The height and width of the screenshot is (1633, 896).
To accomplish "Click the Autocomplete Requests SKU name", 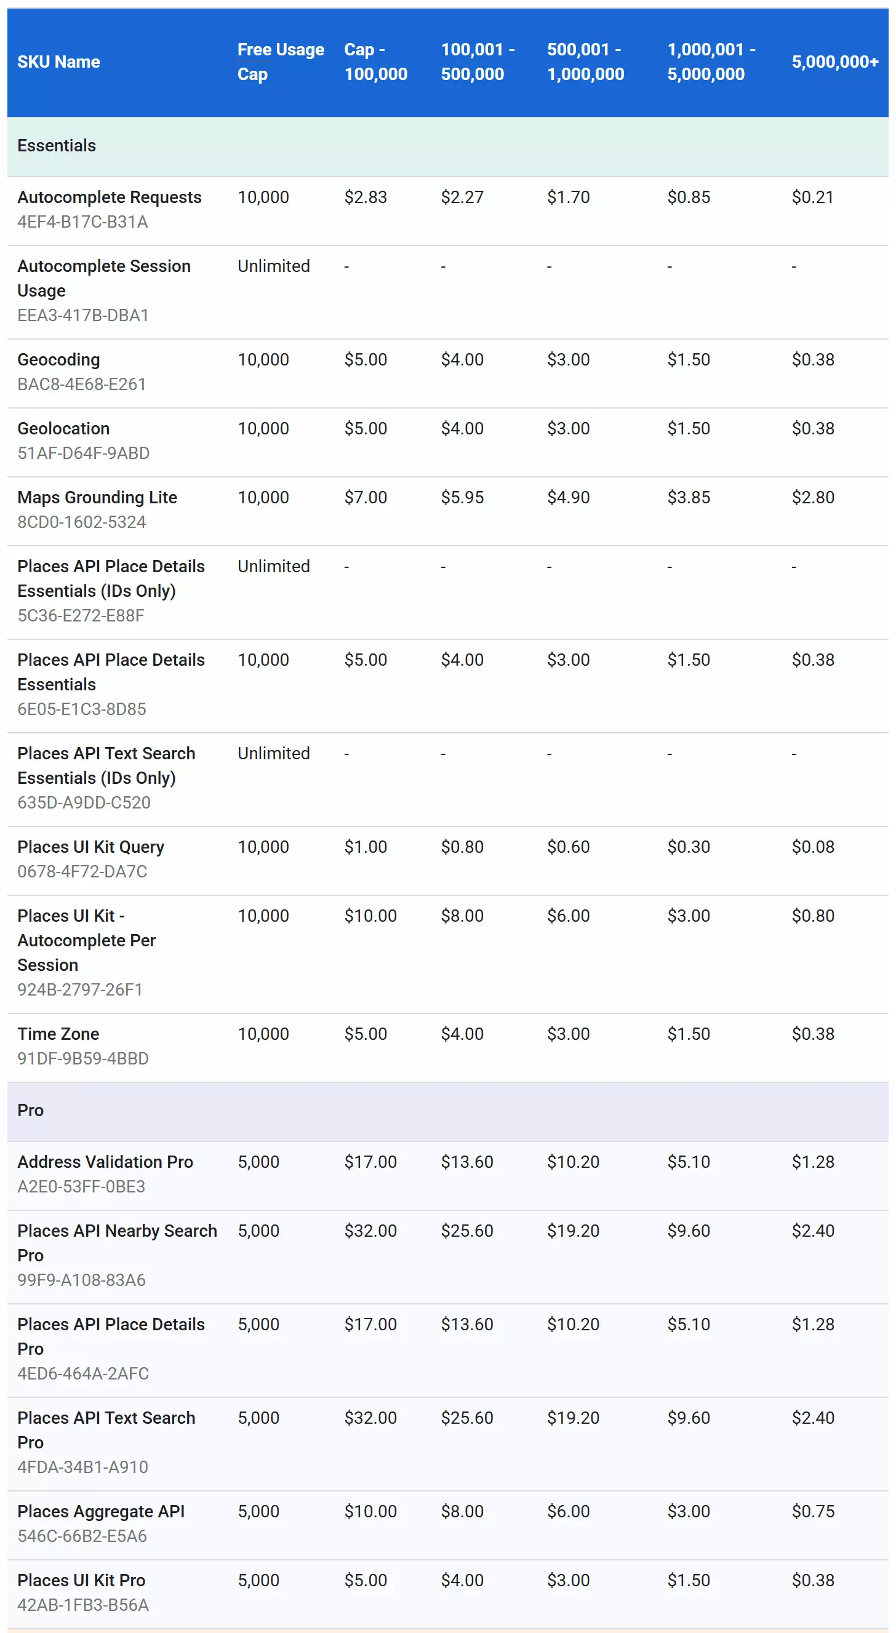I will pyautogui.click(x=109, y=197).
